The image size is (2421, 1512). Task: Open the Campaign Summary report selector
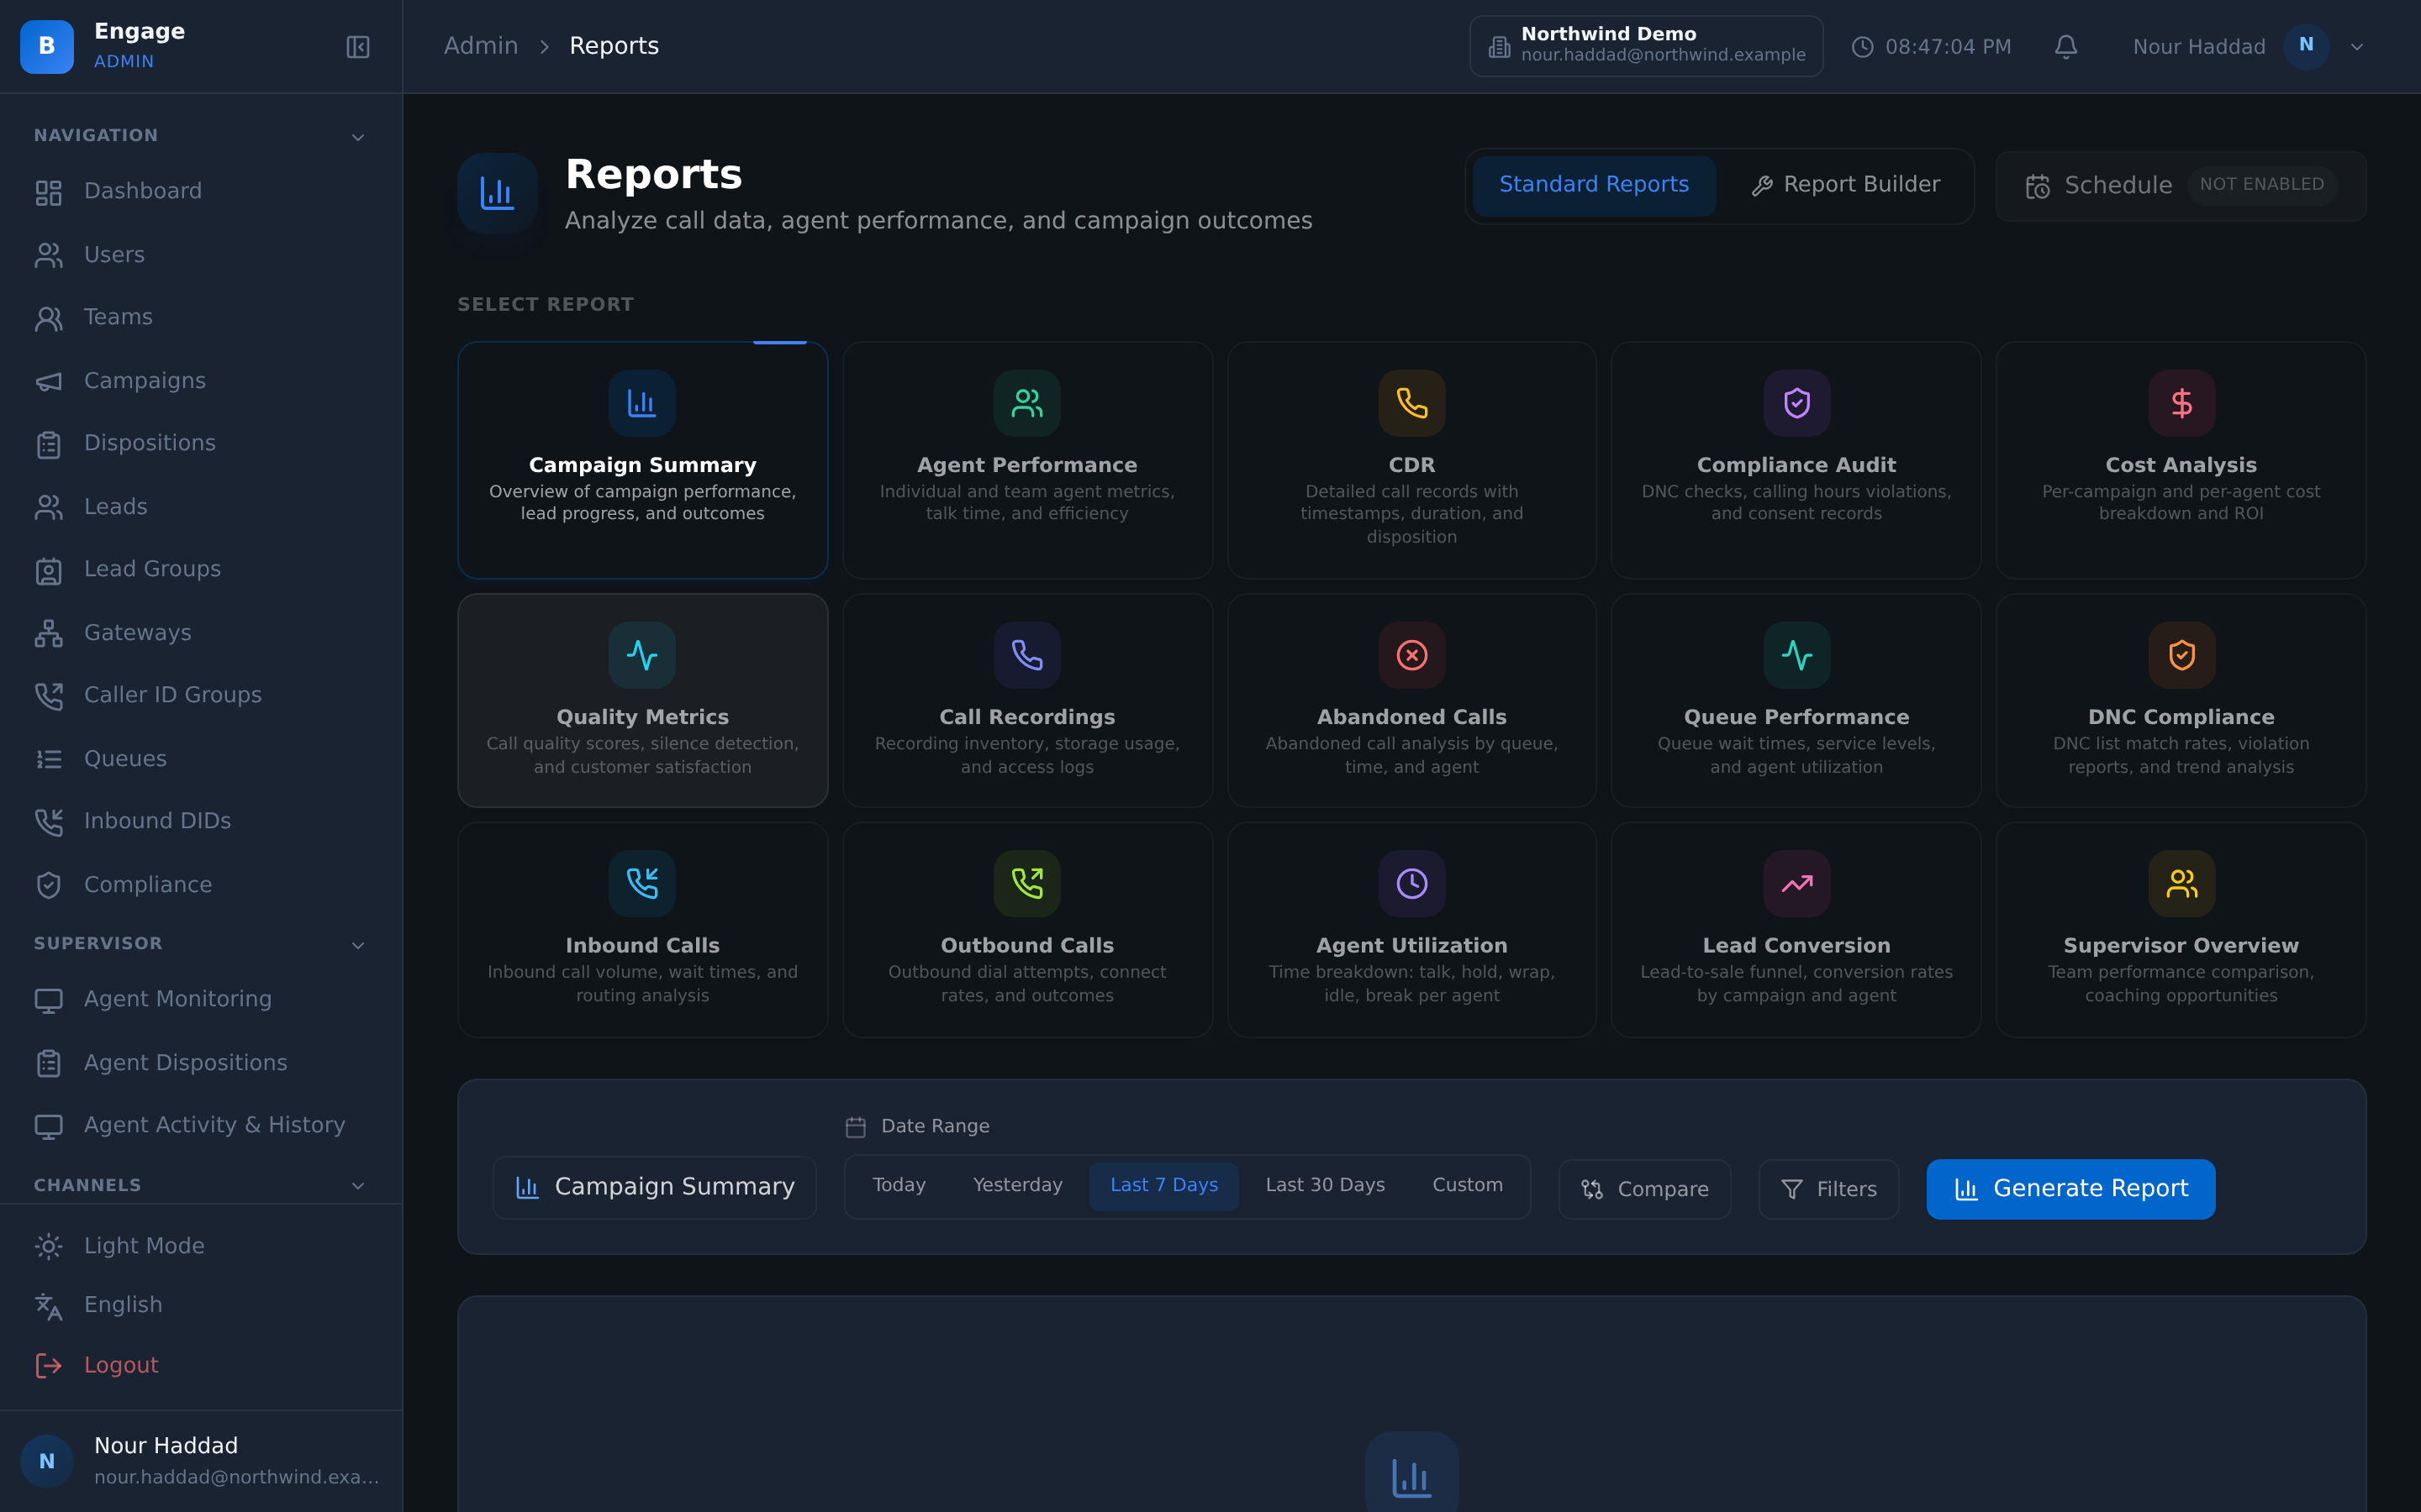(x=654, y=1187)
